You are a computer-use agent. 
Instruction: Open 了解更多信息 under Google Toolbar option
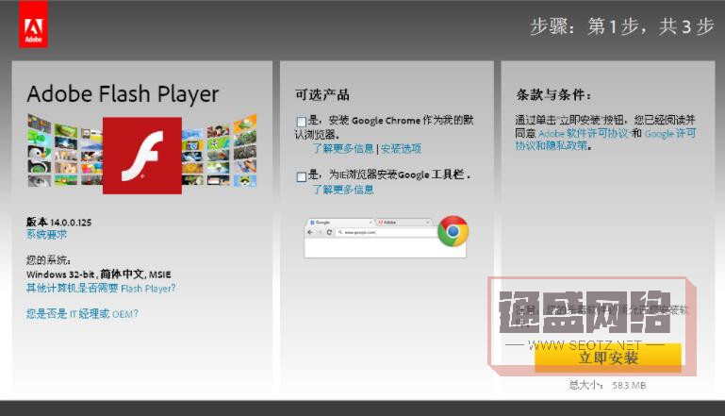pos(343,190)
